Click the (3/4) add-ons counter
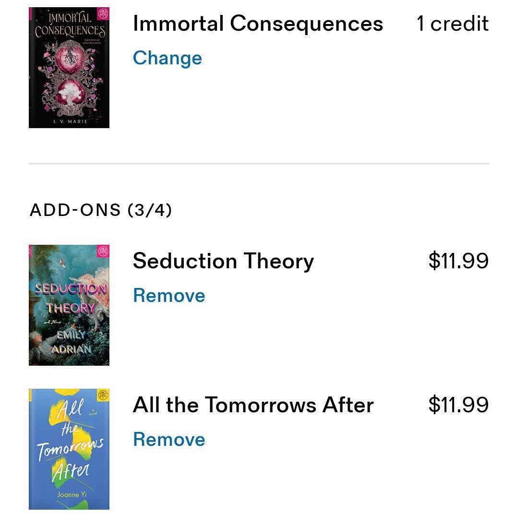The height and width of the screenshot is (514, 514). [149, 210]
